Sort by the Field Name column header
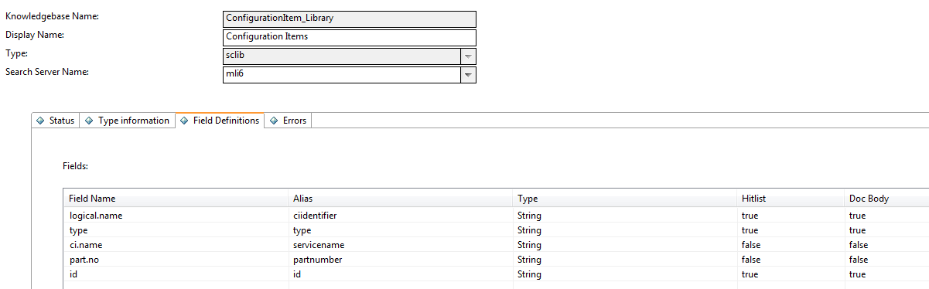This screenshot has width=929, height=289. coord(176,199)
